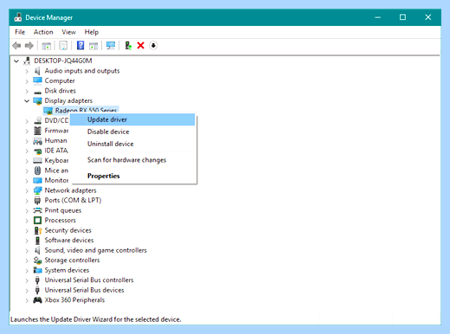Expand the Audio inputs and outputs chevron
This screenshot has height=334, width=450.
[27, 71]
